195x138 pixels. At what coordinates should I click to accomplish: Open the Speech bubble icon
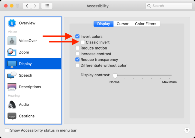click(x=12, y=75)
